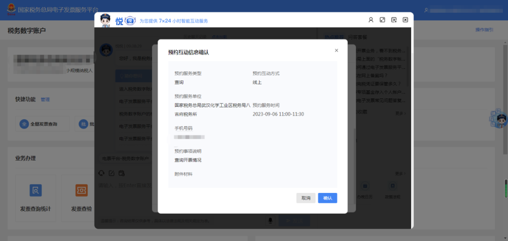Click the hot question 在网上备案吗？

pyautogui.click(x=372, y=76)
